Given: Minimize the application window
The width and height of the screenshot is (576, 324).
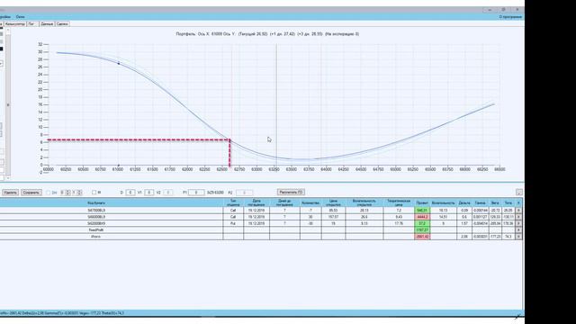Looking at the screenshot, I should [x=490, y=10].
